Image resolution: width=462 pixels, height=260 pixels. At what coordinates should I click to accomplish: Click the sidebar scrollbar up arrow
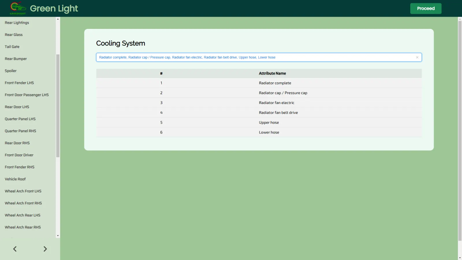click(58, 19)
